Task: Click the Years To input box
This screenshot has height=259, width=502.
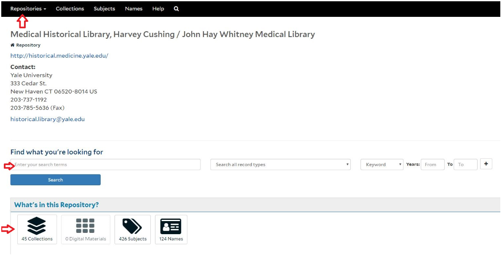Action: pos(465,165)
